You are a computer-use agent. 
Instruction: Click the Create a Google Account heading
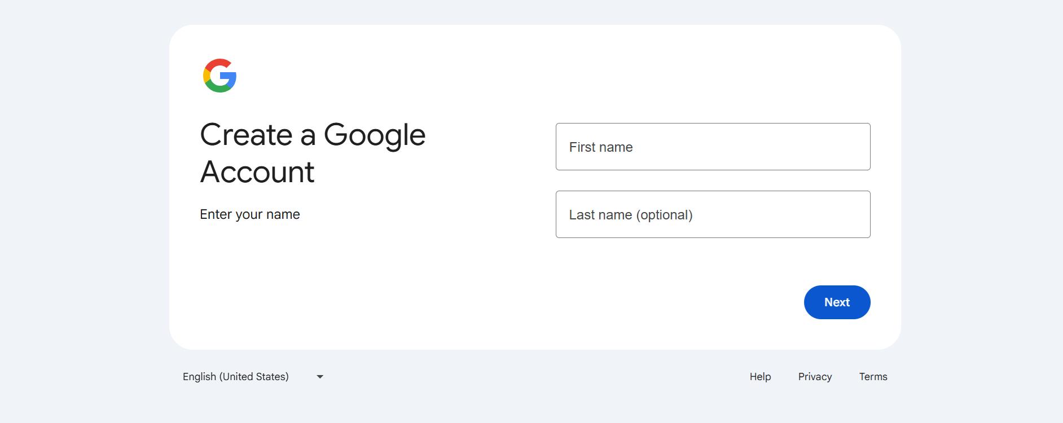pos(313,152)
